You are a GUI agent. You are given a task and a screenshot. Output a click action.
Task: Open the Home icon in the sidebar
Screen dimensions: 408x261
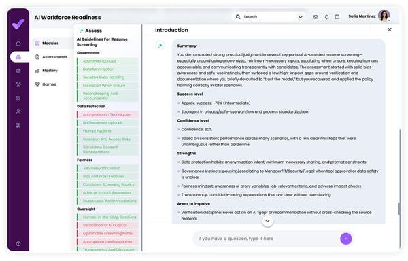coord(18,43)
